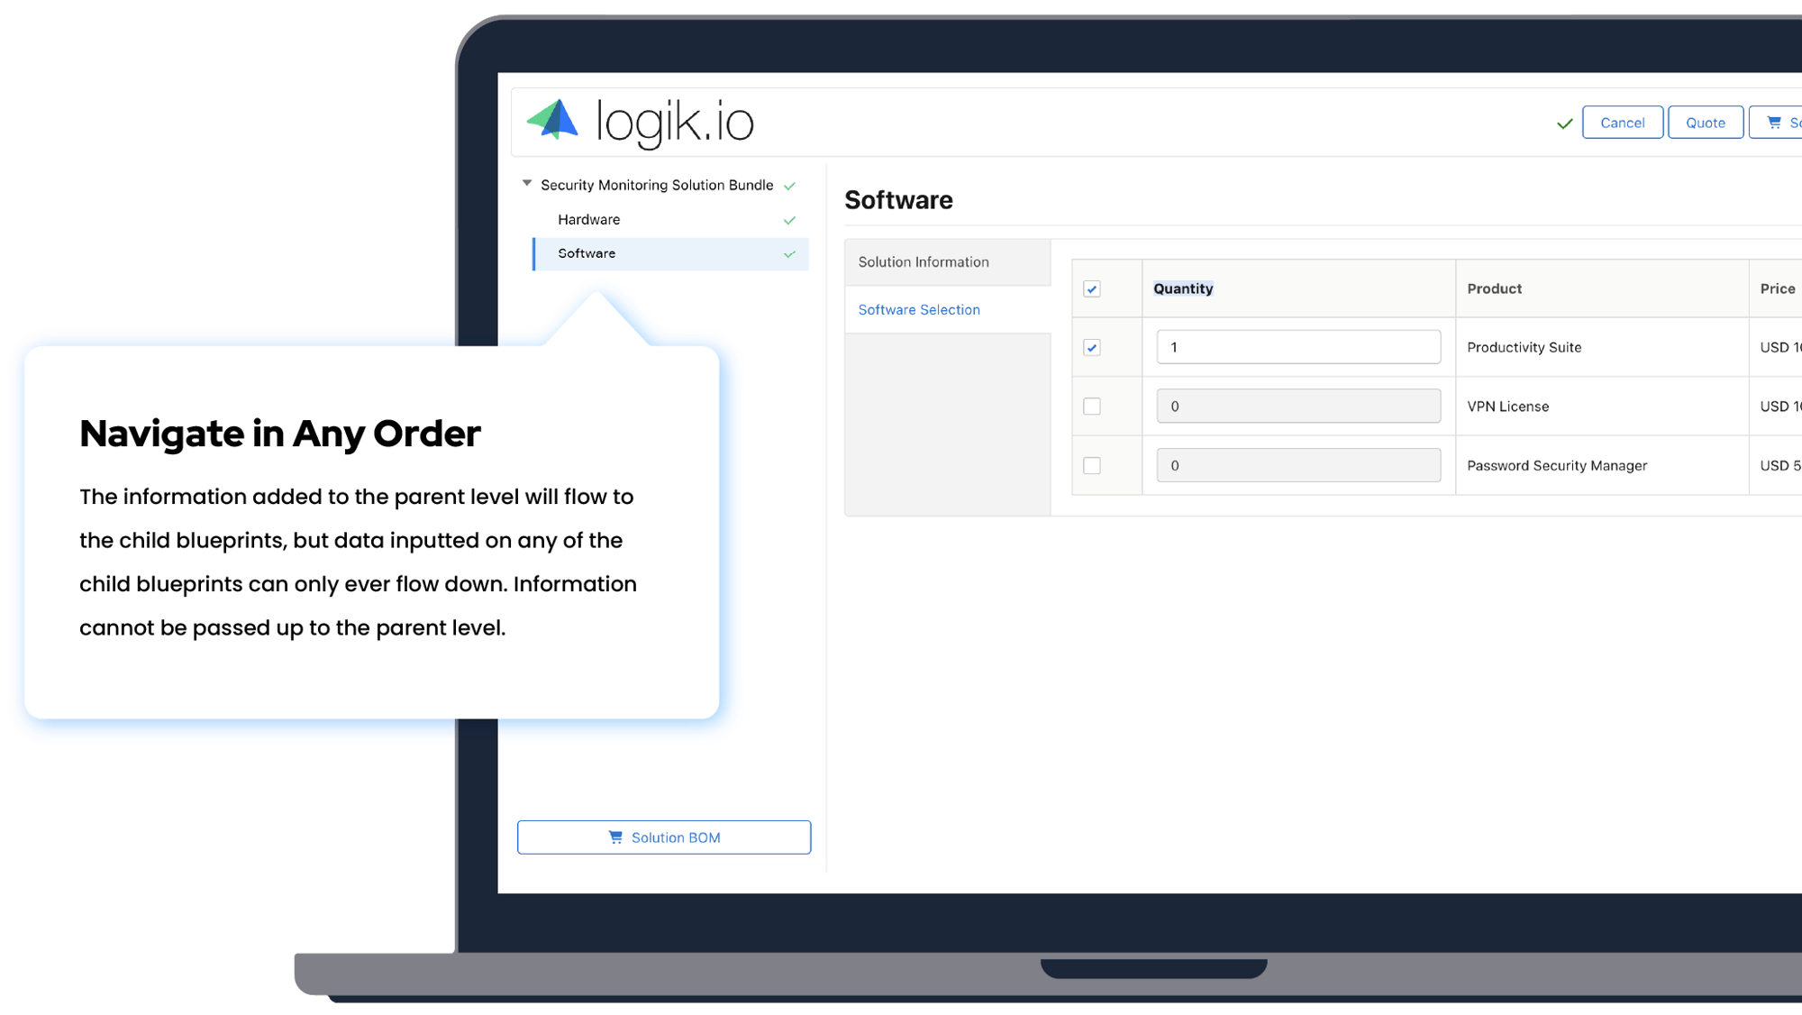Click the Software page heading
The height and width of the screenshot is (1015, 1802).
pyautogui.click(x=898, y=200)
